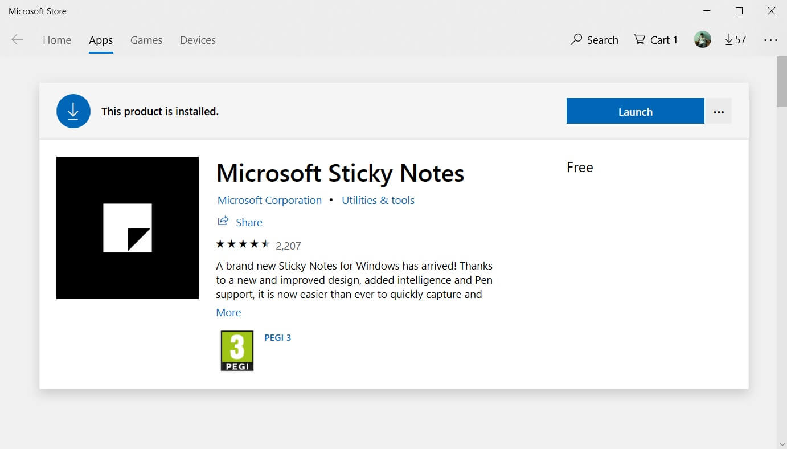Browse the Utilities & tools category
The height and width of the screenshot is (449, 787).
click(x=378, y=200)
